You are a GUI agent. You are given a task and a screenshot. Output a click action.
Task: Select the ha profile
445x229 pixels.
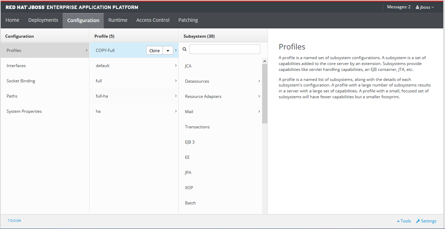[x=134, y=111]
